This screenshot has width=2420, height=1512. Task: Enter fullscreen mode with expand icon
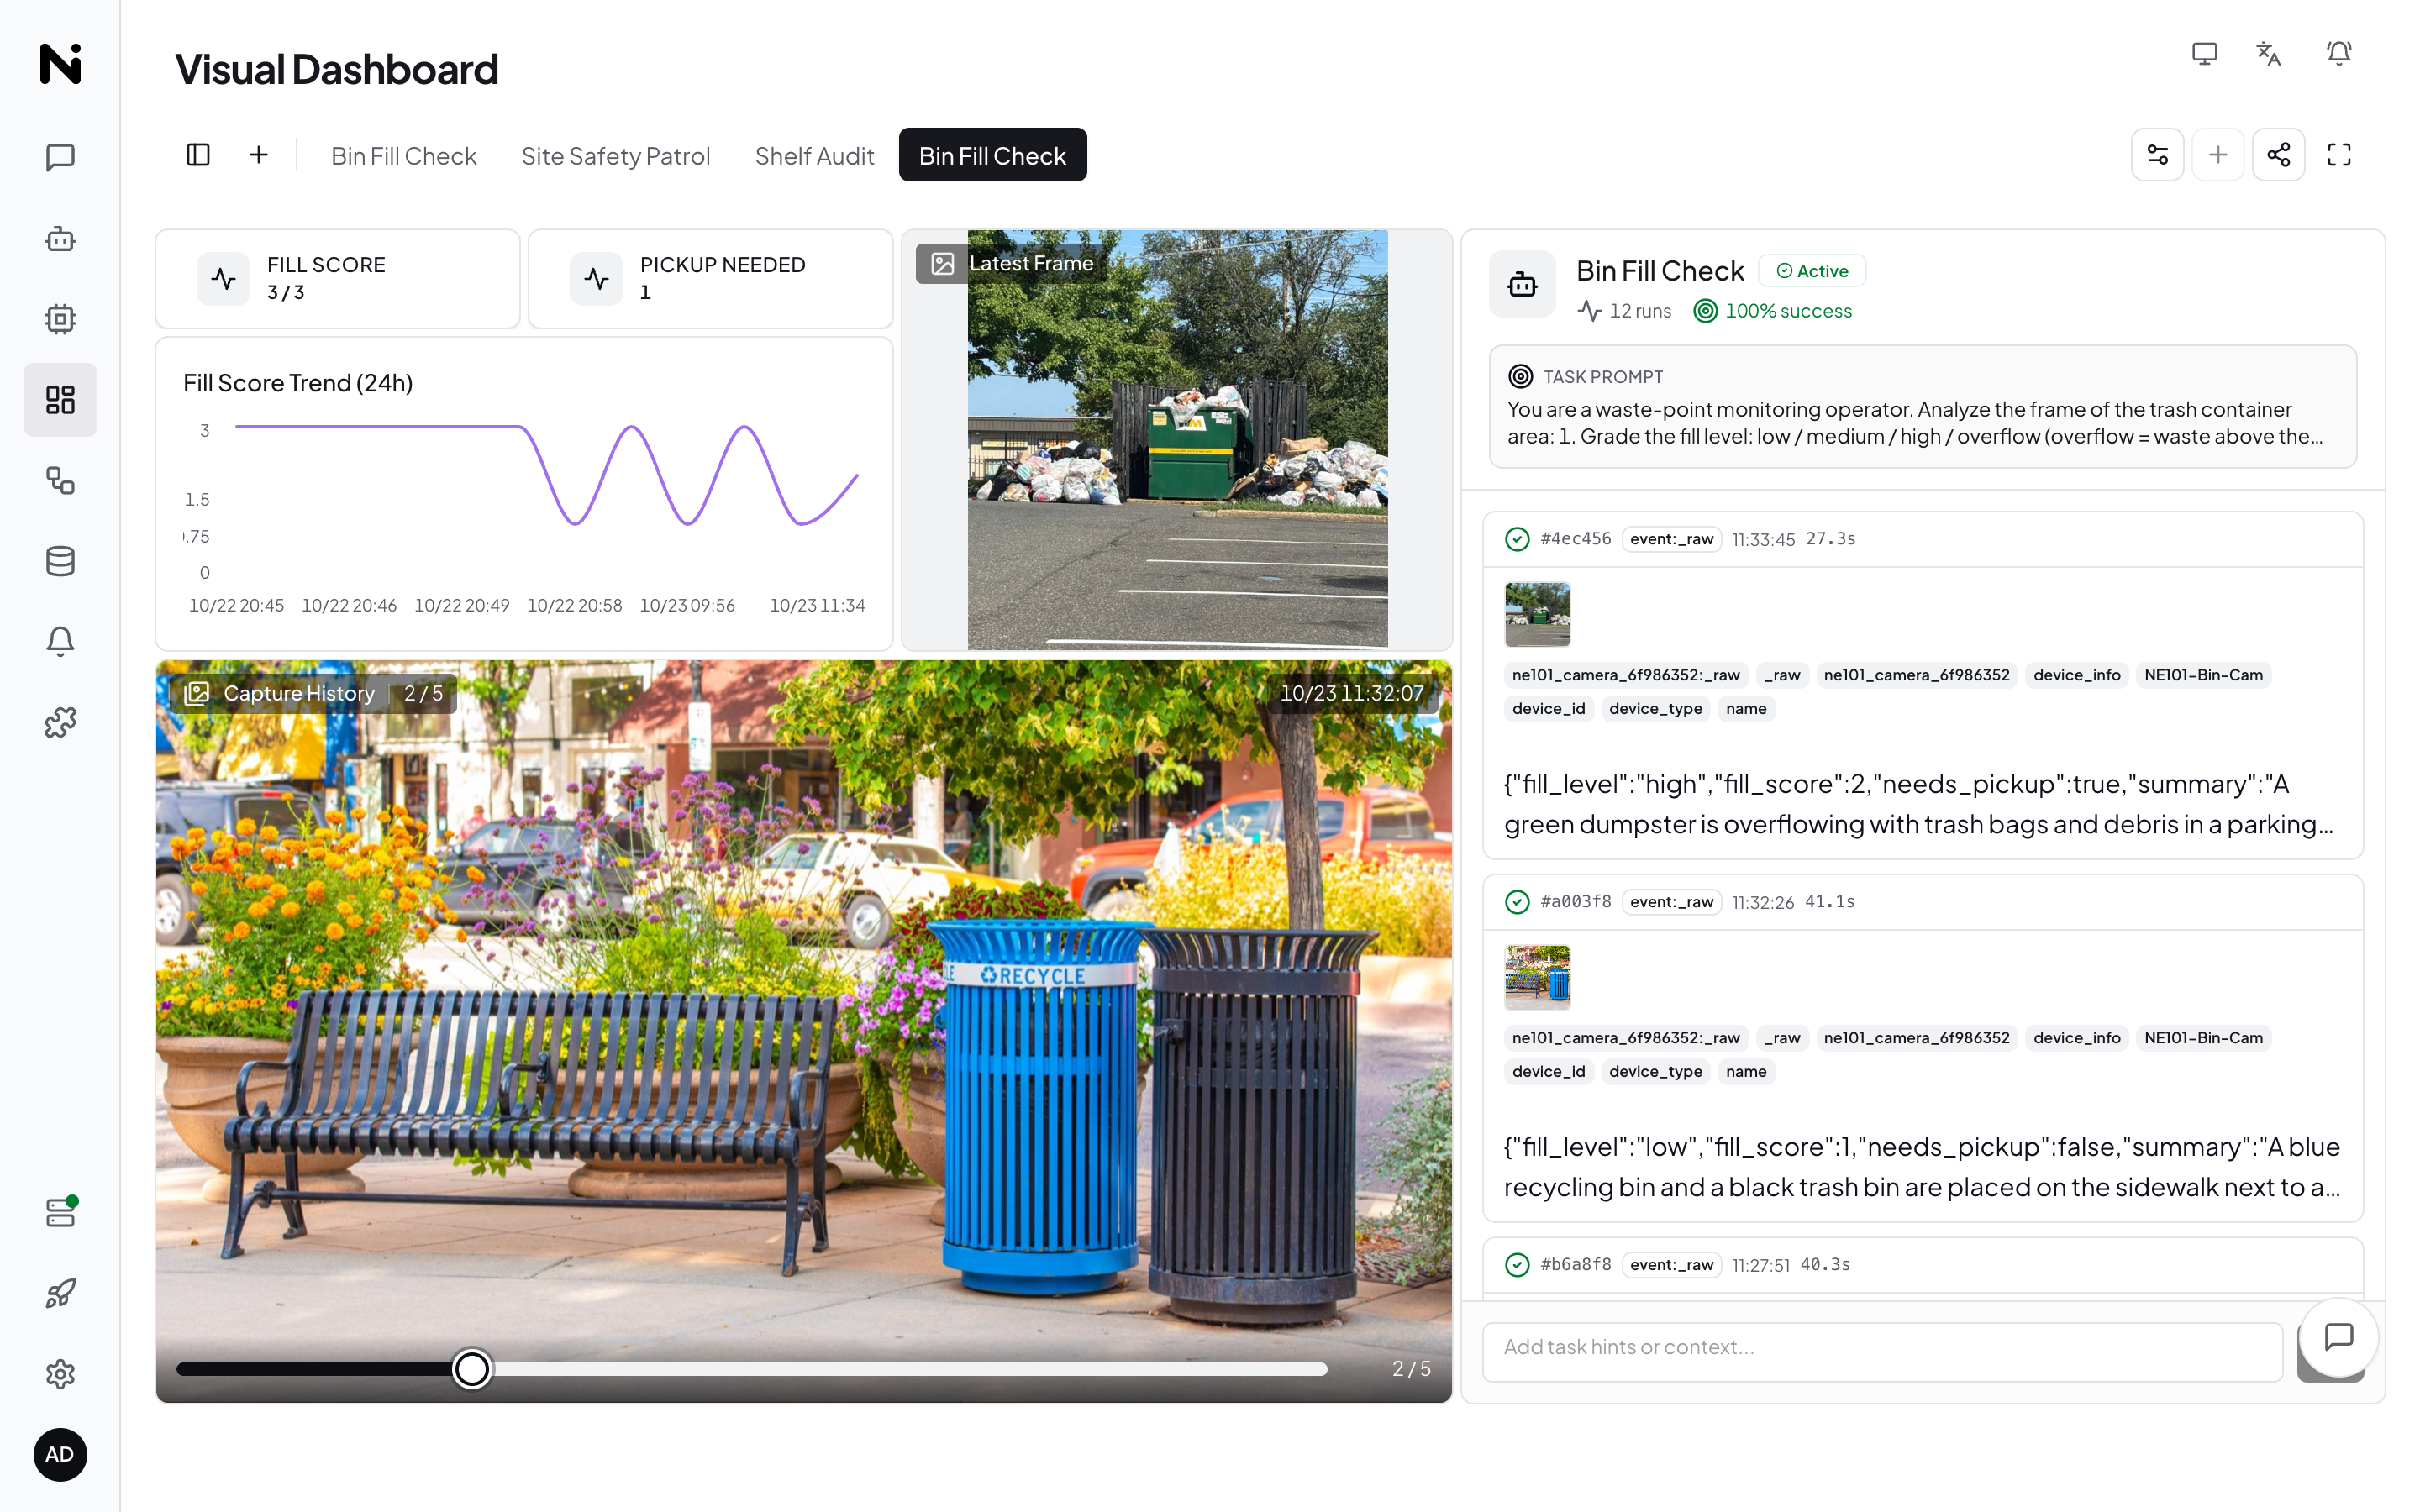click(2339, 155)
